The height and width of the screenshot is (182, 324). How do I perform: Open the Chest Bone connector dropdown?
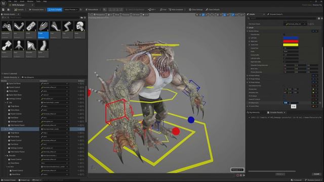click(x=55, y=163)
